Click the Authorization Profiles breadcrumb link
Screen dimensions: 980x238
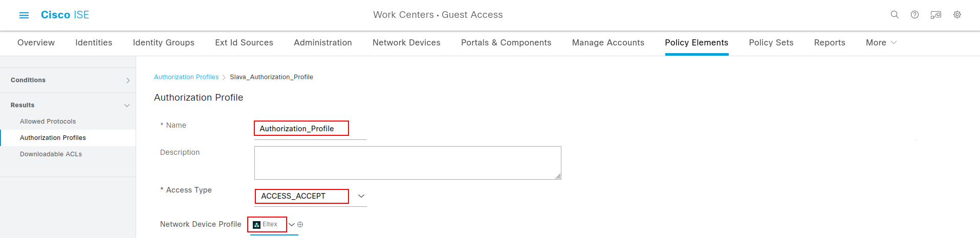(x=186, y=77)
